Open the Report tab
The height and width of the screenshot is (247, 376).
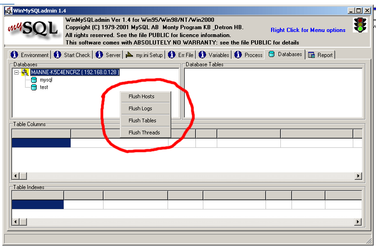[x=321, y=55]
